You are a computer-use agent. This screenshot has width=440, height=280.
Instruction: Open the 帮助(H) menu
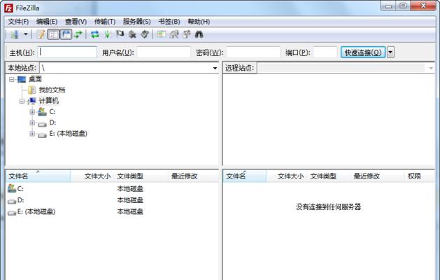tap(199, 22)
